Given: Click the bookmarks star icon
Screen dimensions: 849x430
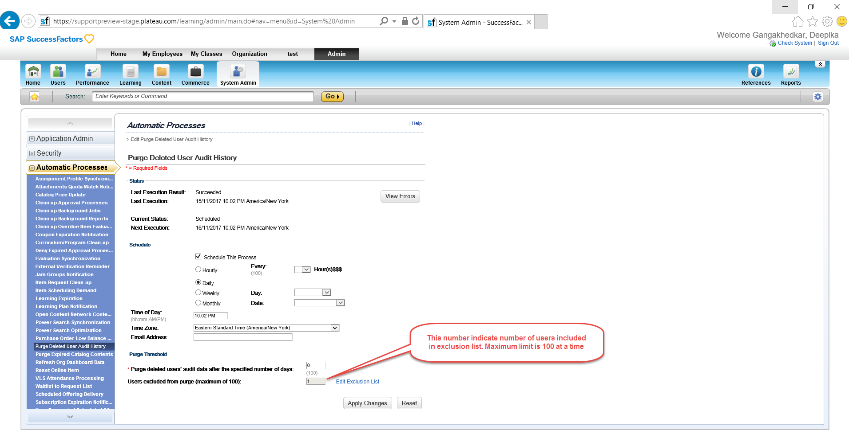Looking at the screenshot, I should tap(35, 97).
